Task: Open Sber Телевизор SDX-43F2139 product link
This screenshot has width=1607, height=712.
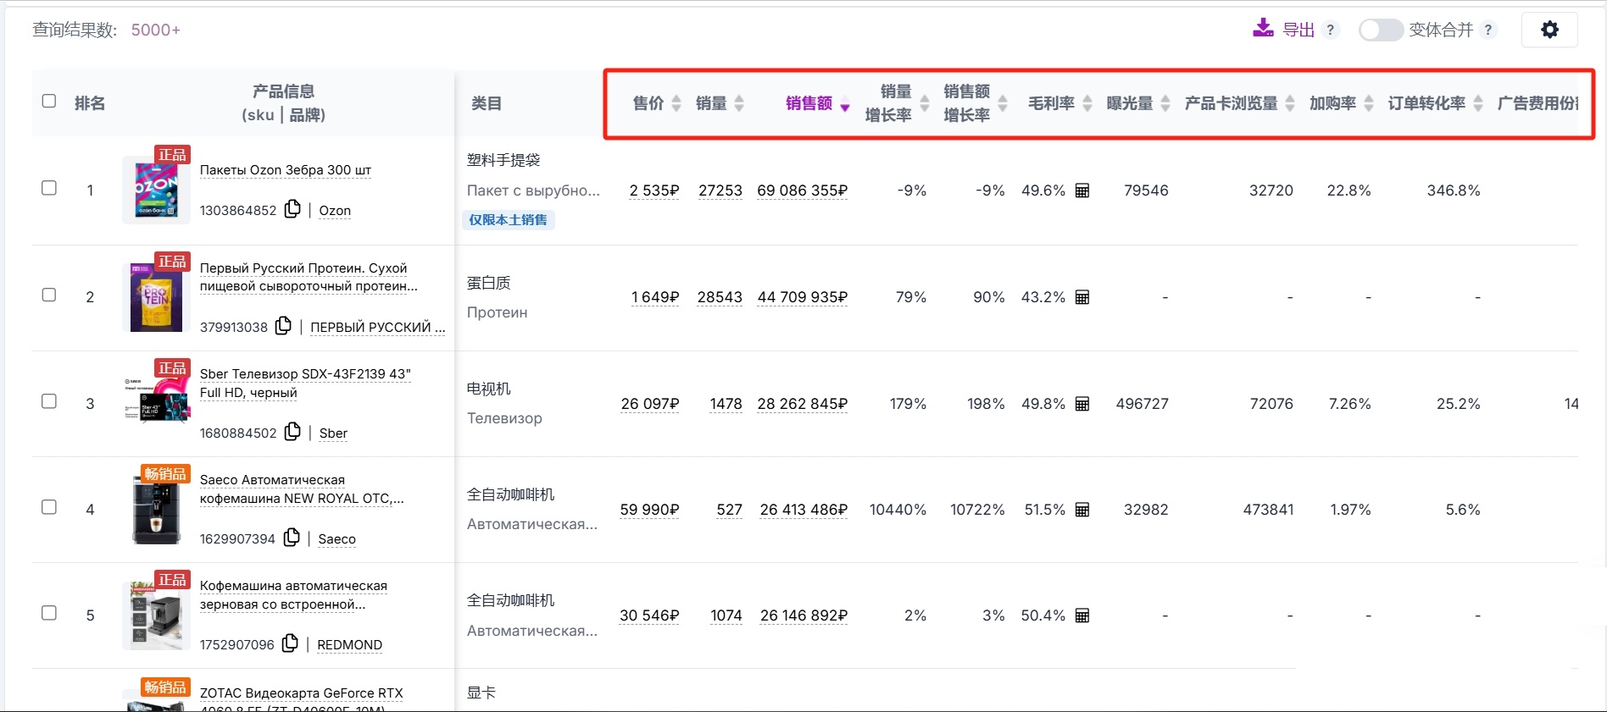Action: (x=305, y=383)
